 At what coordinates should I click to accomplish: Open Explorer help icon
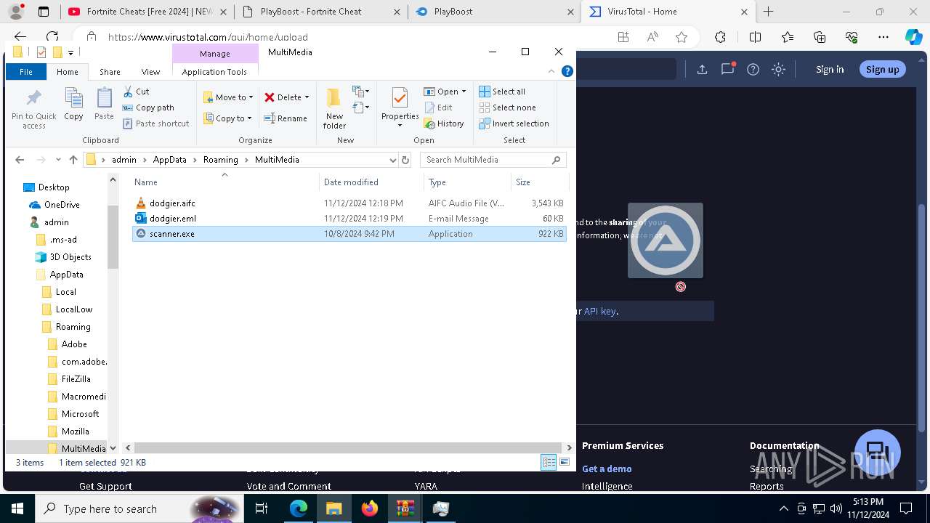point(567,71)
